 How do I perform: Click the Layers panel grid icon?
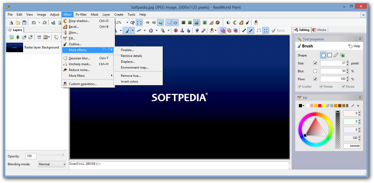click(x=11, y=37)
